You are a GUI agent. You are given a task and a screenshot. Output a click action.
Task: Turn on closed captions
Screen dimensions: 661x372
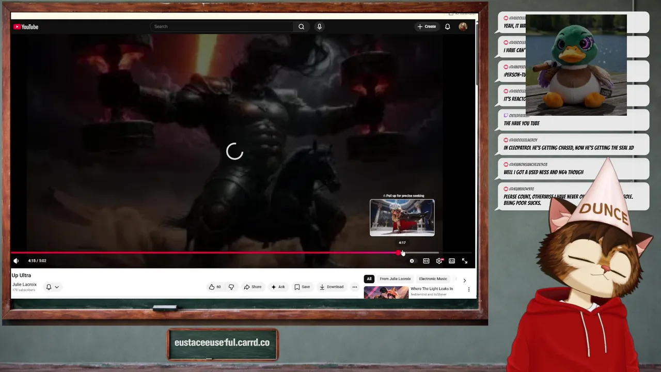tap(426, 261)
